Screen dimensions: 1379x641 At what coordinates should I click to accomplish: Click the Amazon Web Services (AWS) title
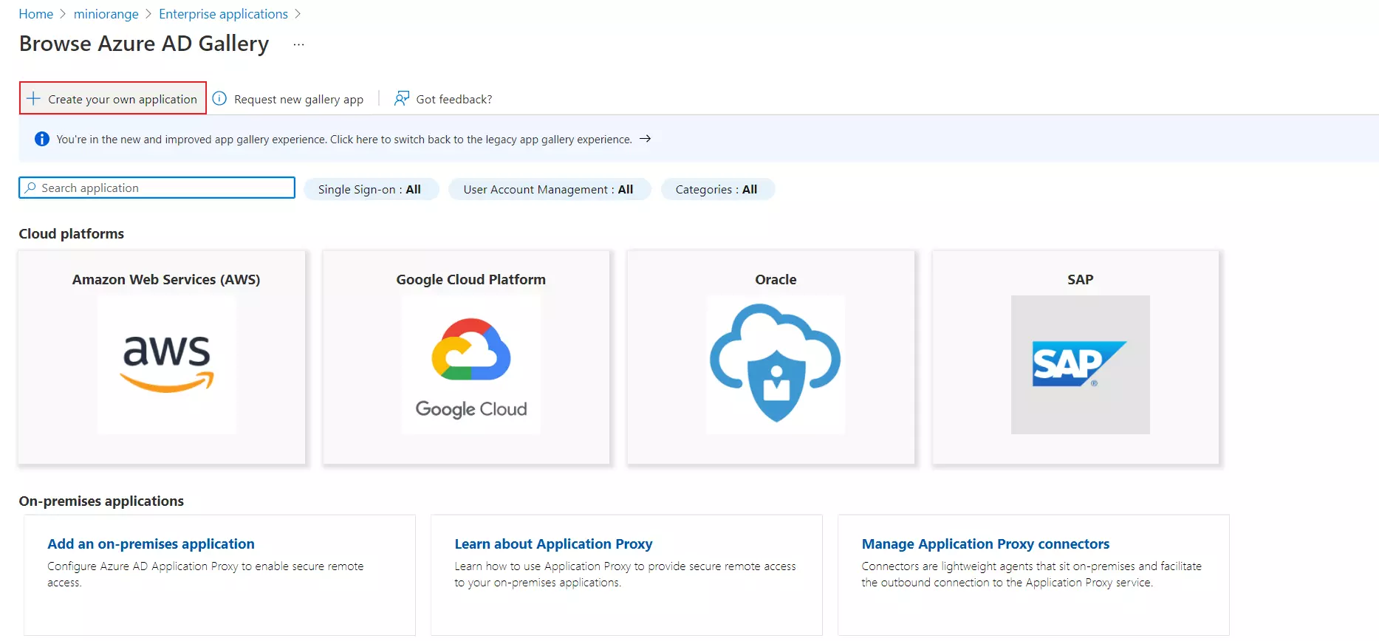(x=166, y=279)
